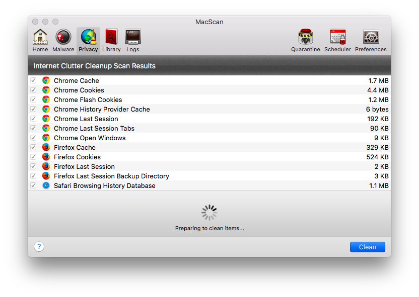419x297 pixels.
Task: Click the Chrome icon beside Chrome Flash Cookies
Action: 46,100
